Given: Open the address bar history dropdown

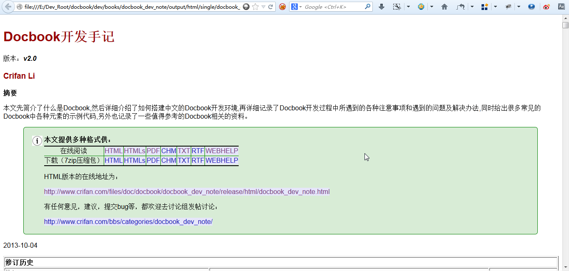Looking at the screenshot, I should pos(263,7).
